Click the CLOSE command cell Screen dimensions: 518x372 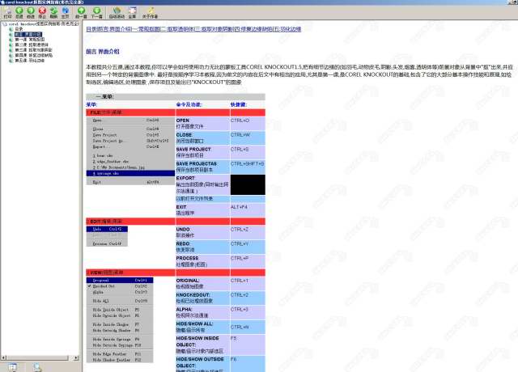point(202,138)
